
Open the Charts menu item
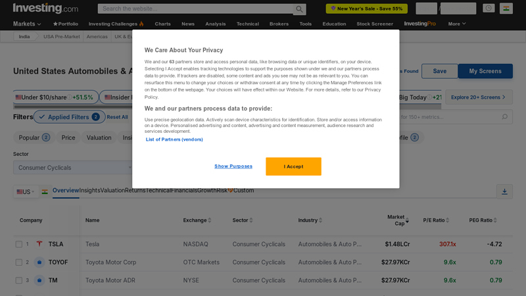click(162, 24)
